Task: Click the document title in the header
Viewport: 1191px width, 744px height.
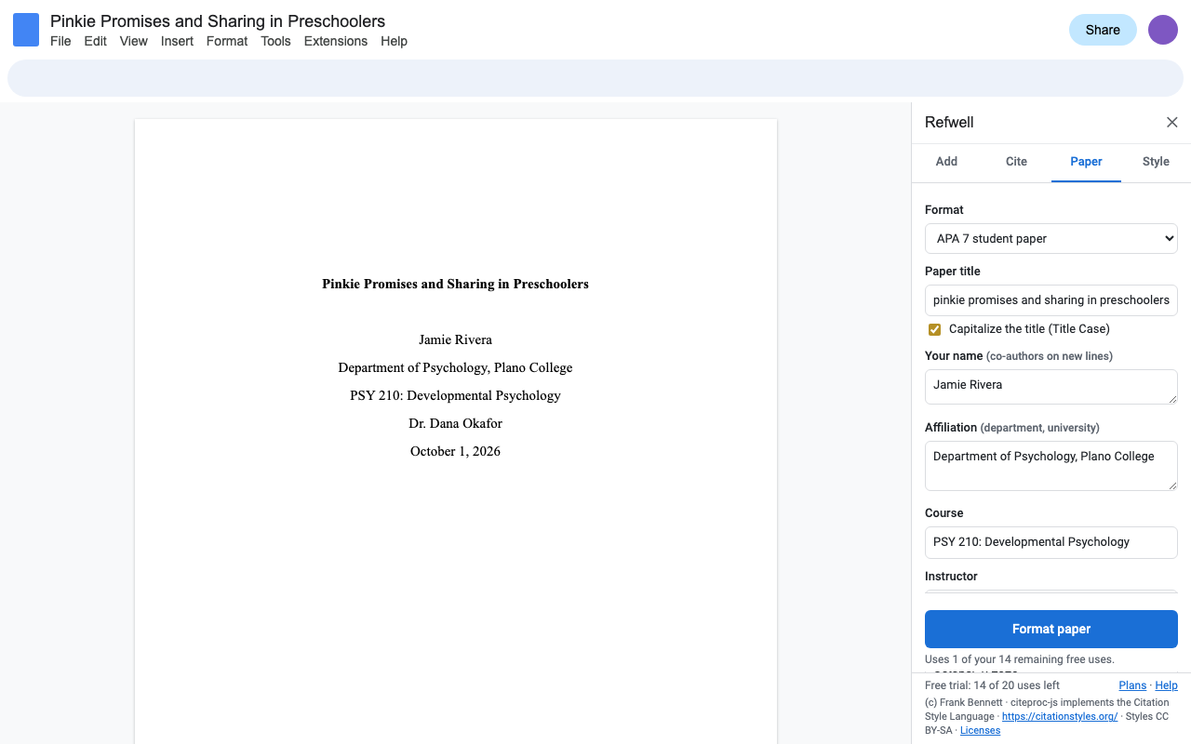Action: [218, 20]
